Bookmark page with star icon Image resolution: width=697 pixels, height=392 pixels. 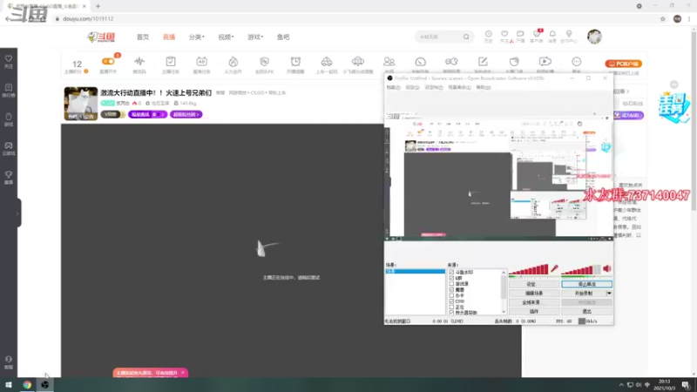point(663,18)
